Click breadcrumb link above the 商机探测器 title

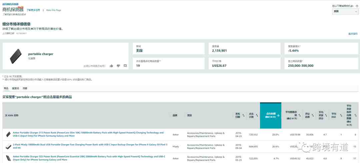pos(10,4)
